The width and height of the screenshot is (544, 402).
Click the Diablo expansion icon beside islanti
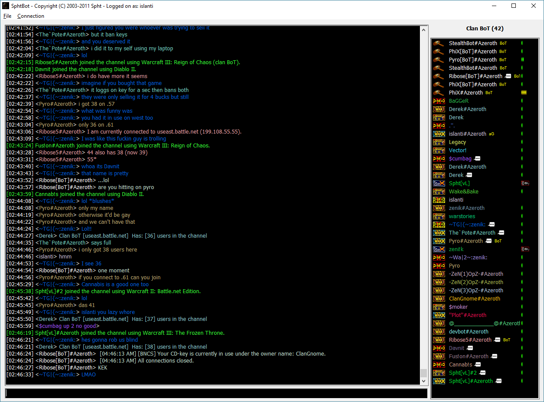(x=439, y=199)
